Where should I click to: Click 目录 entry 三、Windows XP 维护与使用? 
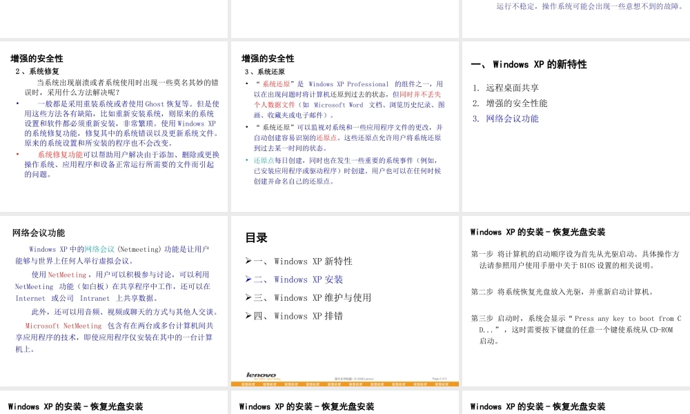pos(308,297)
